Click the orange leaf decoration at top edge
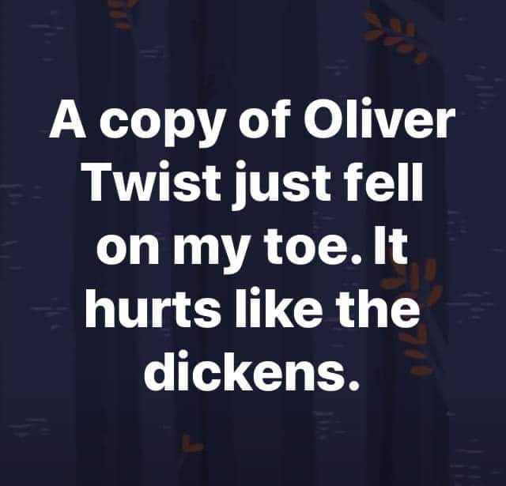Image resolution: width=506 pixels, height=486 pixels. [122, 14]
